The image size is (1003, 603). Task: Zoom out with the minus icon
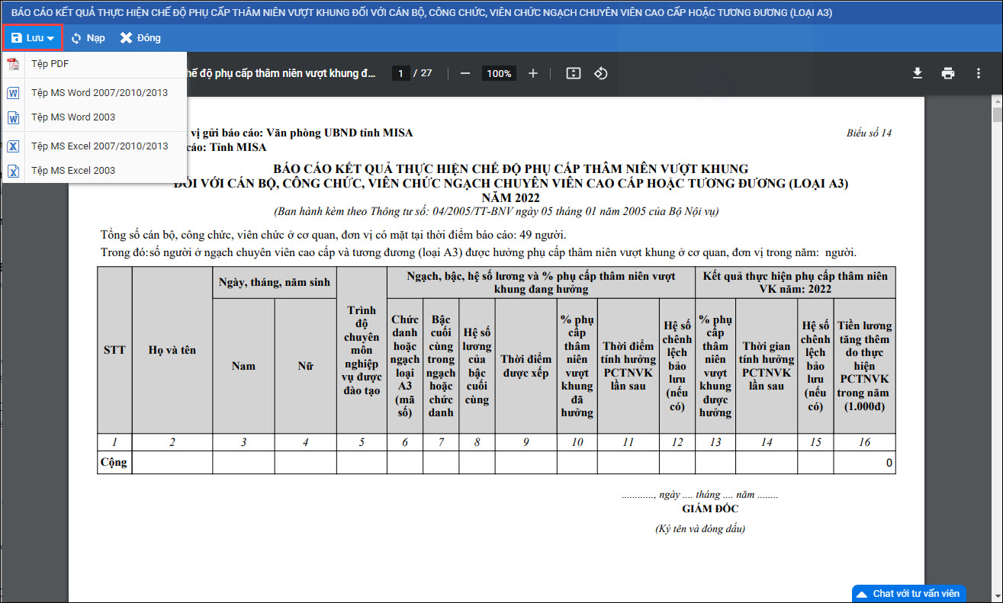tap(465, 73)
